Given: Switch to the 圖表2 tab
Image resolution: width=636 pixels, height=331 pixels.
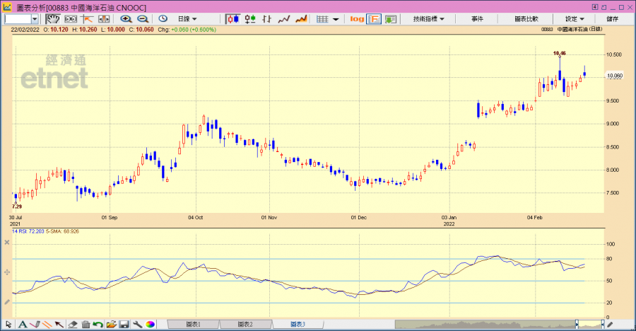Looking at the screenshot, I should [x=245, y=325].
